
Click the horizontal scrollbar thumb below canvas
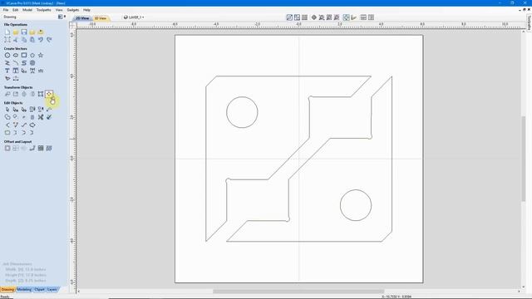[x=298, y=292]
